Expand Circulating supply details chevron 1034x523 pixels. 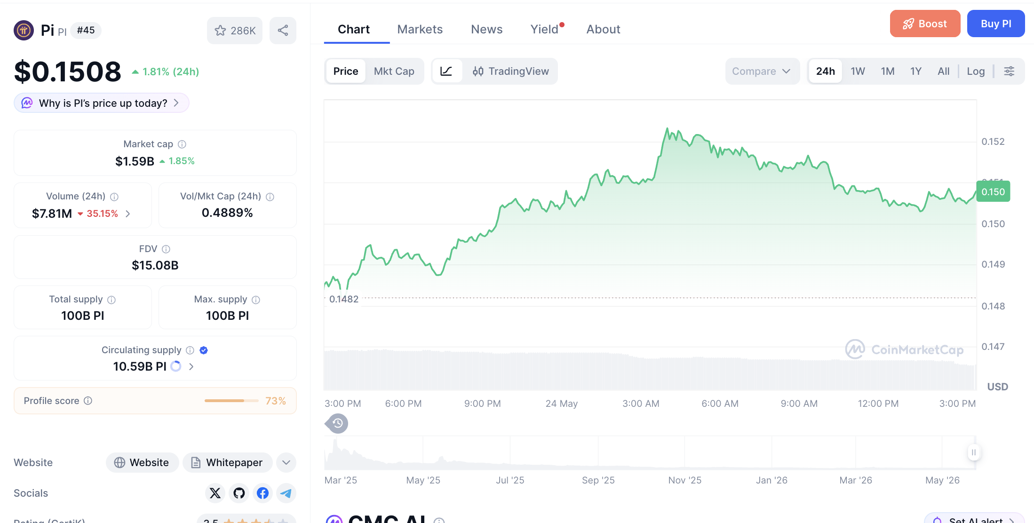coord(191,366)
